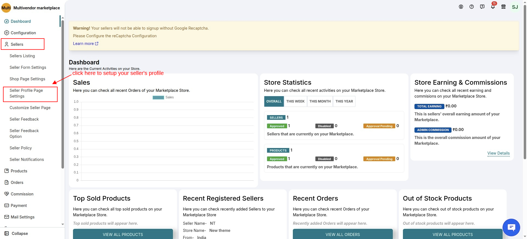
Task: Switch statistics to THIS WEEK tab
Action: (x=295, y=101)
